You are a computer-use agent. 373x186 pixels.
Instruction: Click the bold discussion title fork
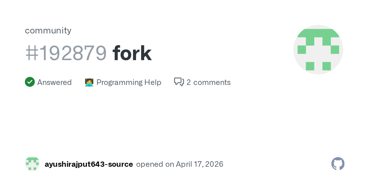pyautogui.click(x=132, y=53)
